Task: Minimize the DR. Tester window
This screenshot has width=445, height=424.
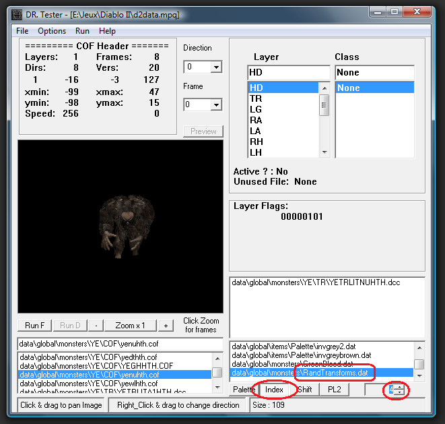Action: click(x=378, y=12)
